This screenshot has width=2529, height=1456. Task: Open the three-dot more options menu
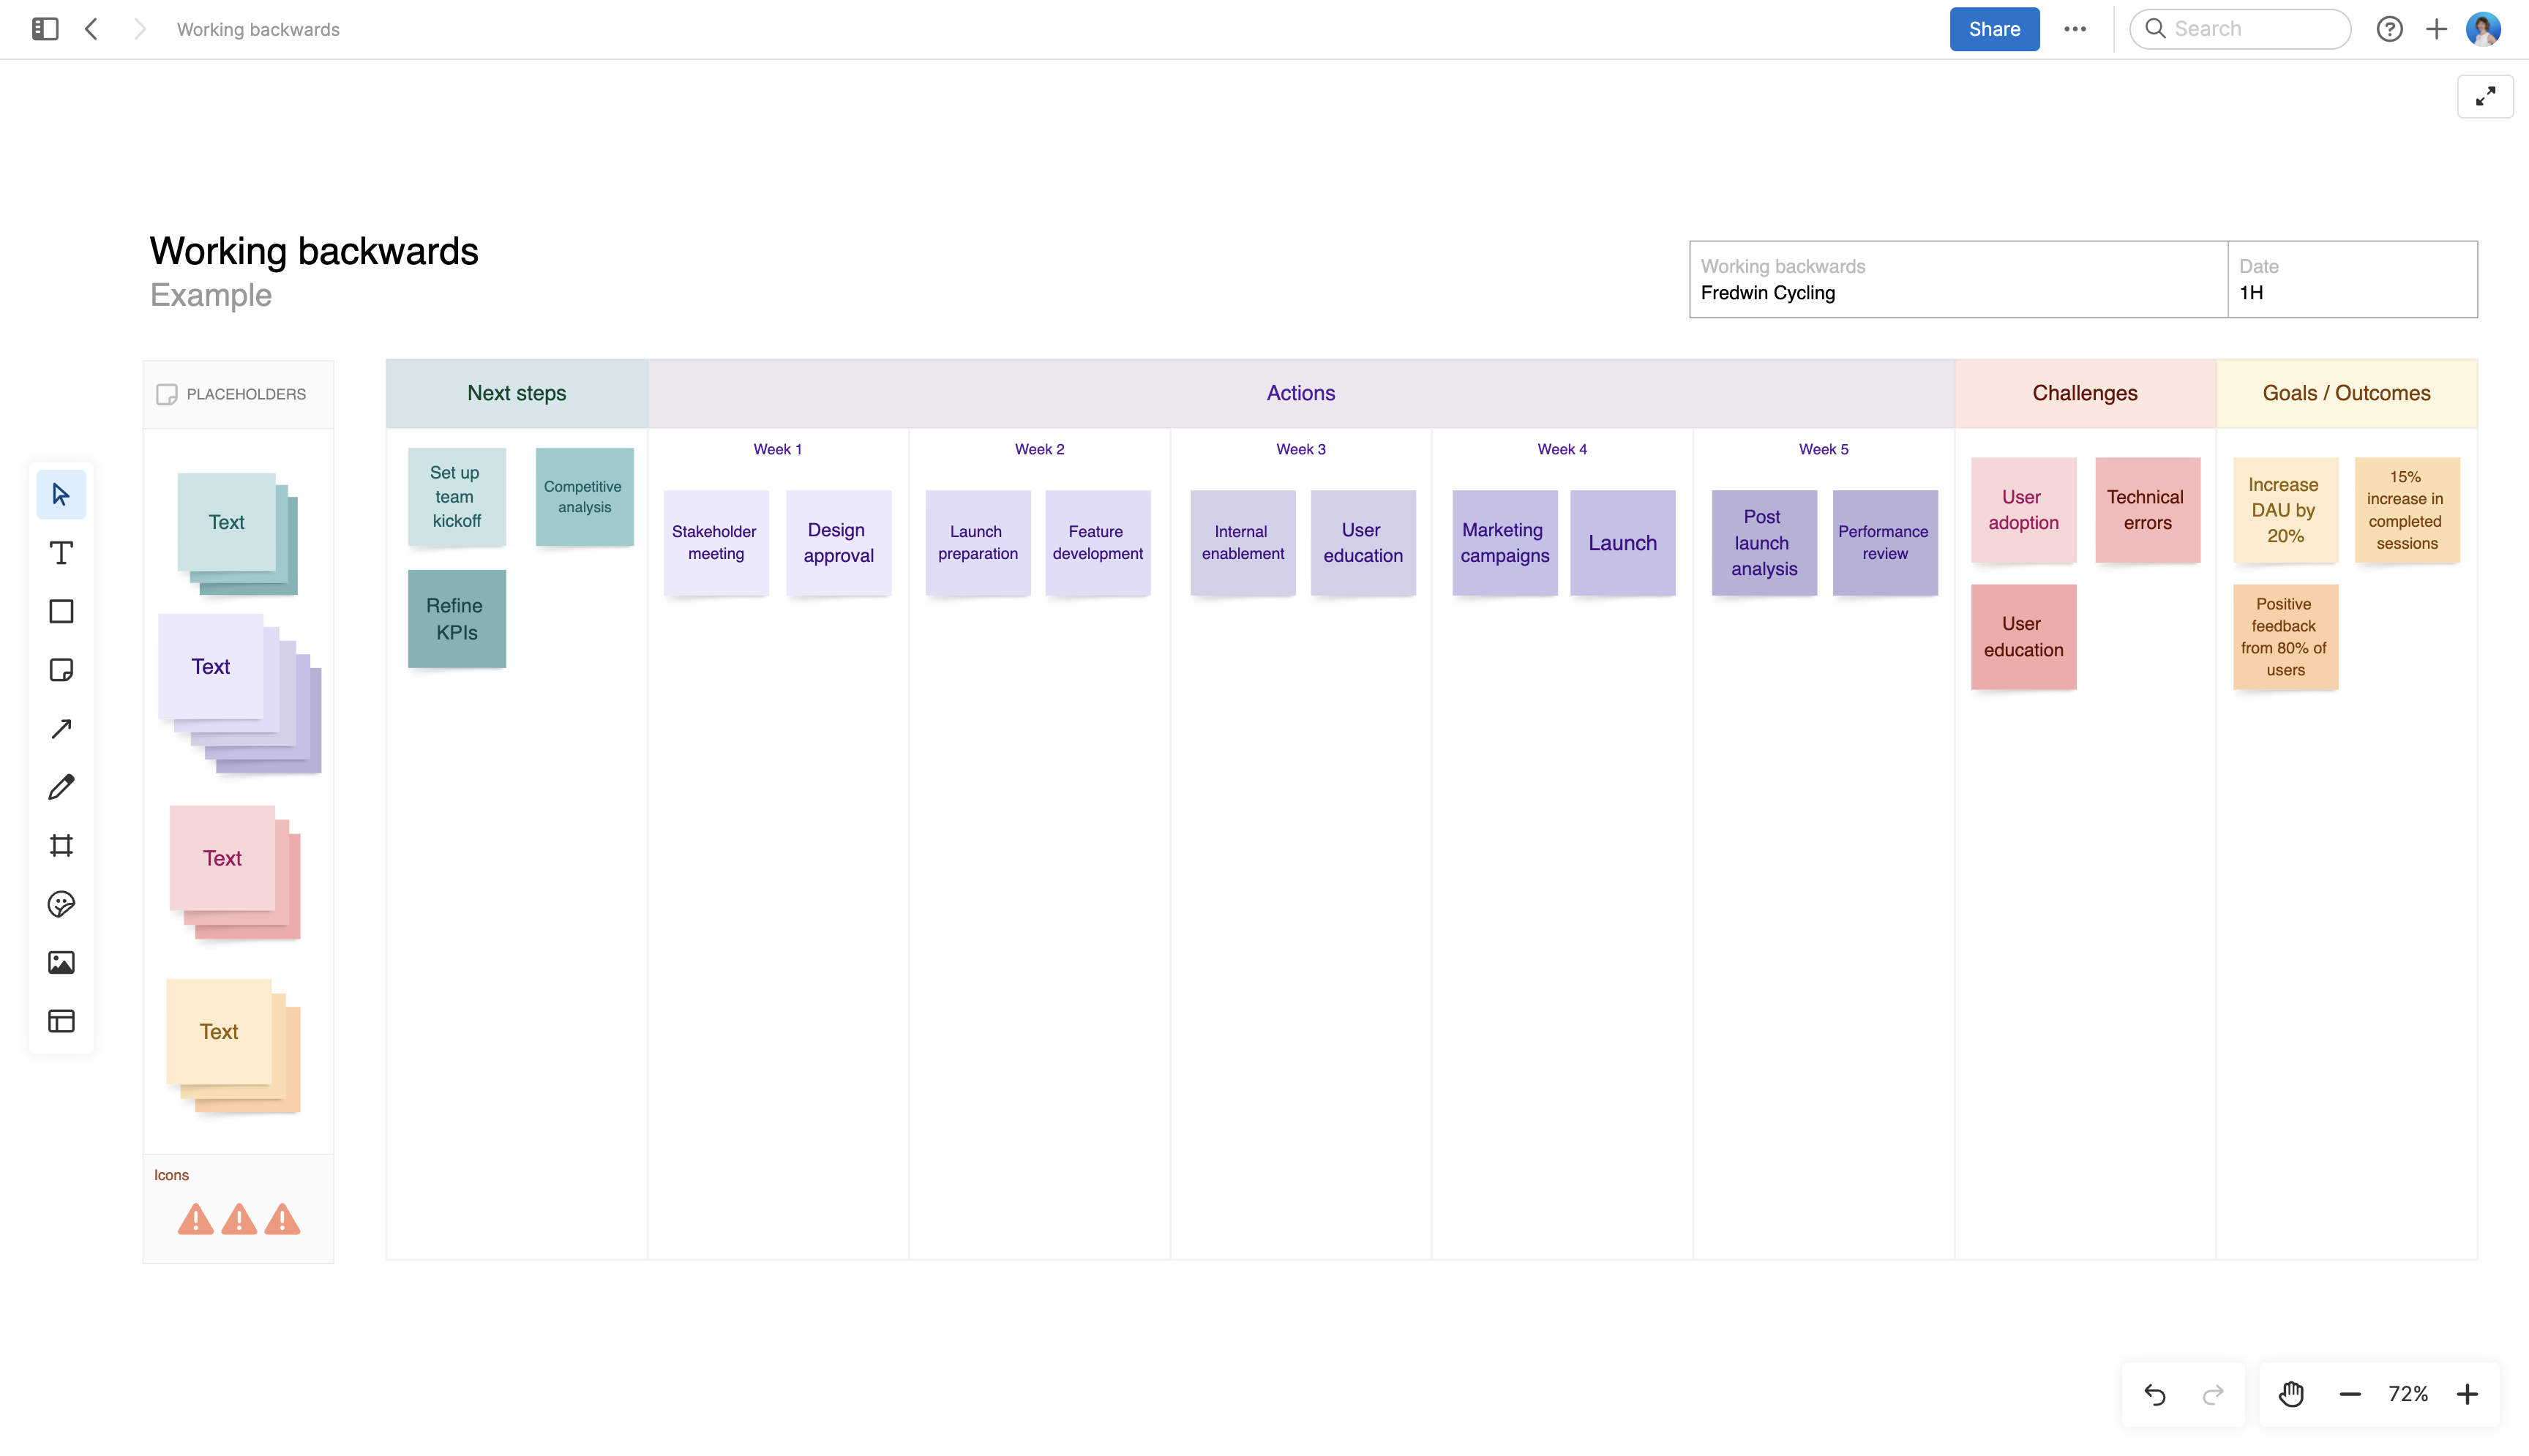[x=2075, y=29]
